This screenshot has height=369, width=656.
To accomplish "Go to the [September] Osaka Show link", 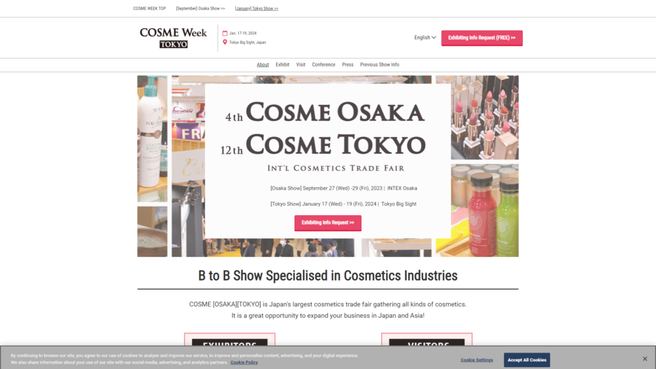I will click(x=201, y=8).
